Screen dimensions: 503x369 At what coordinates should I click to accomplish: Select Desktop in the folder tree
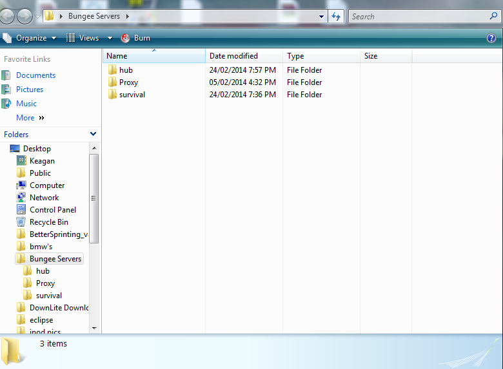pos(37,149)
